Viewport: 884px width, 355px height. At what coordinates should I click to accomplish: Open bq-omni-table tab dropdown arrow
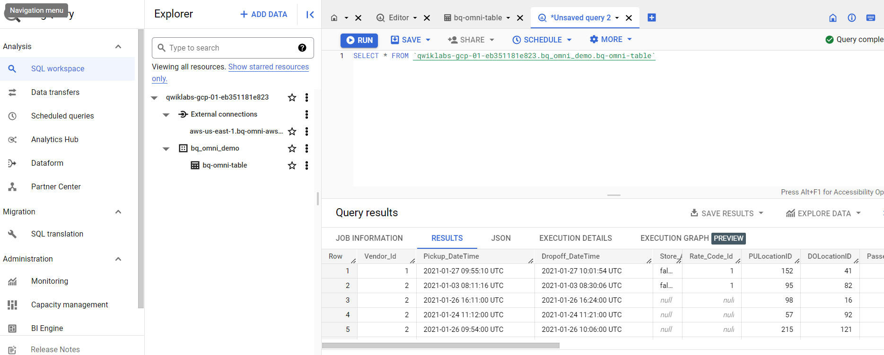tap(508, 18)
